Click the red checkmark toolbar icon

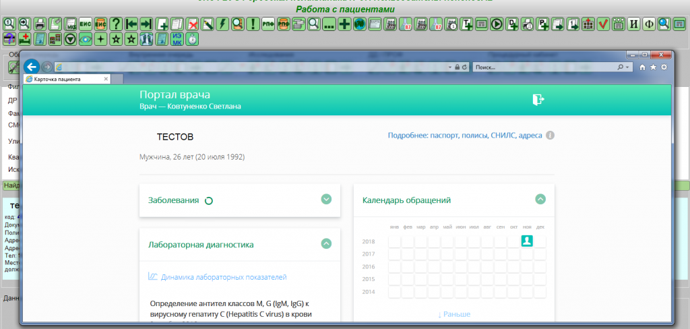603,24
